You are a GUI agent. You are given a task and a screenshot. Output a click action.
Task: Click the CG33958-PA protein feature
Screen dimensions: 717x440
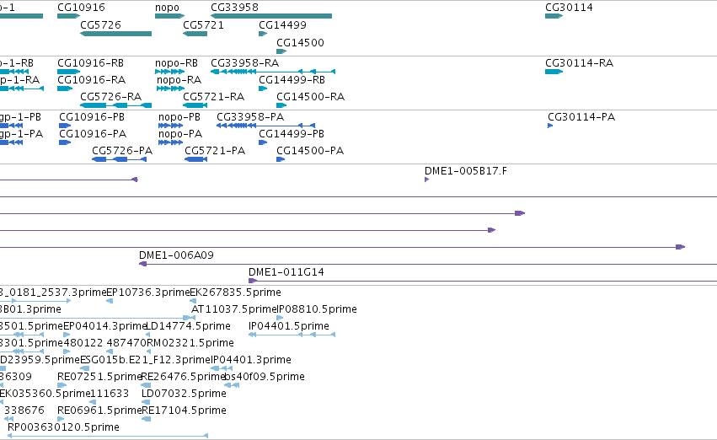point(265,126)
